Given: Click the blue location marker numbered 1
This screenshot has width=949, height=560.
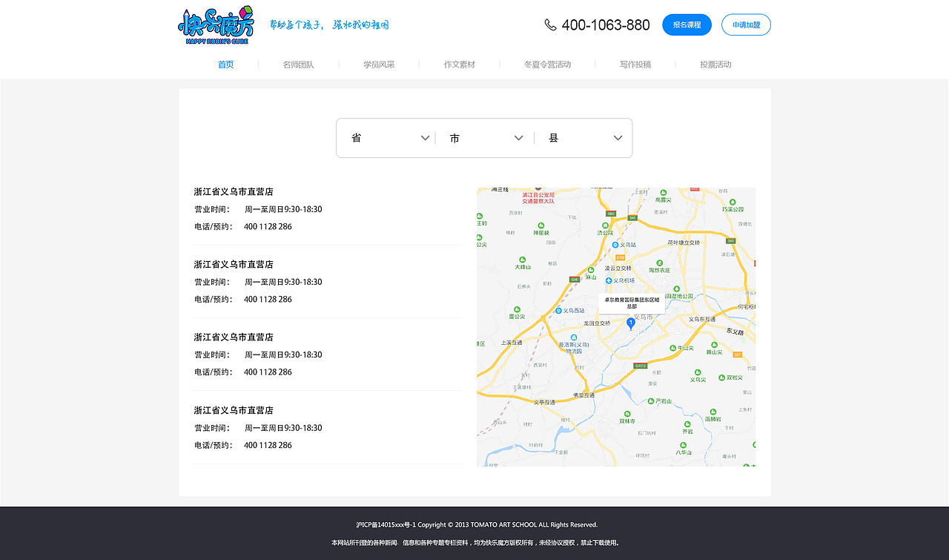Looking at the screenshot, I should [631, 323].
